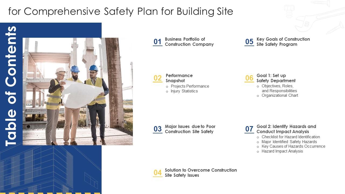Click Objectives, Roles, and Responsibilities item
Screen dimensions: 345x194
tap(279, 88)
